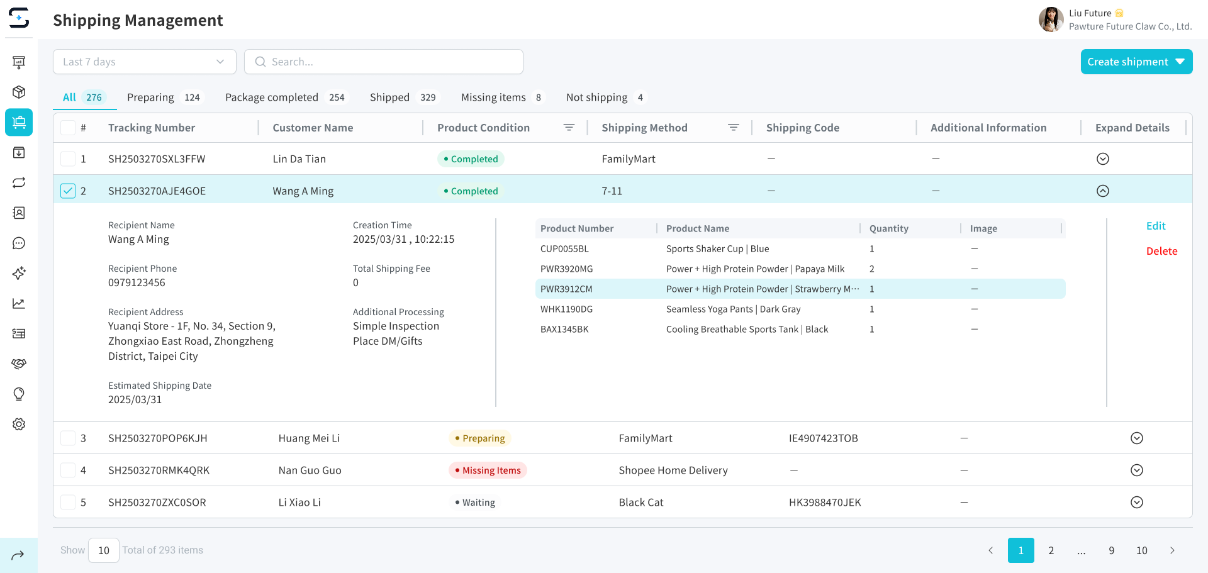Click the red Delete link

pyautogui.click(x=1161, y=251)
